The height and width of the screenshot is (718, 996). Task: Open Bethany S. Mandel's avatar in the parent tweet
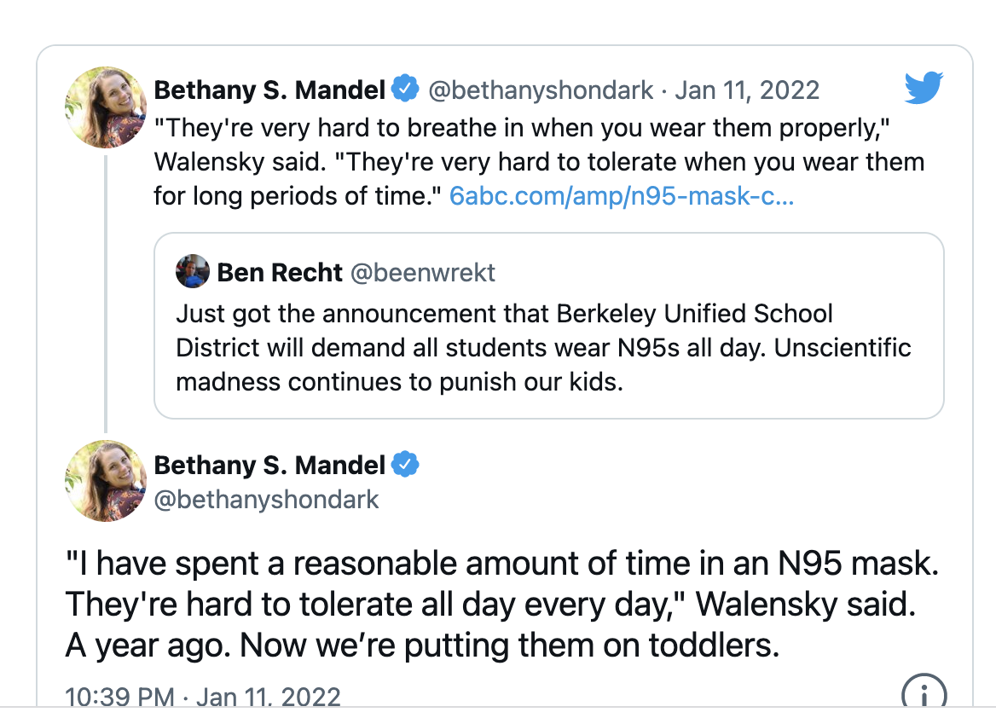pyautogui.click(x=106, y=107)
